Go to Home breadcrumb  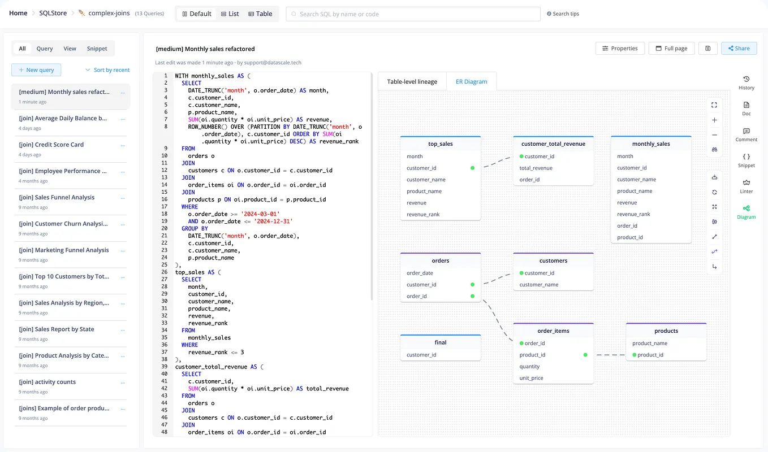(x=18, y=14)
